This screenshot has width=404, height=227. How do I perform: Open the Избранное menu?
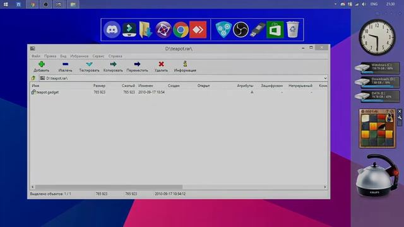[x=79, y=56]
